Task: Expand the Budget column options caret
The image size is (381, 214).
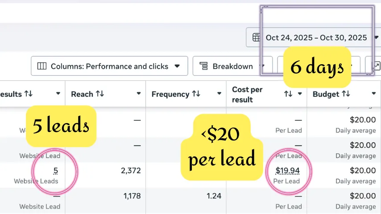Action: (x=374, y=94)
